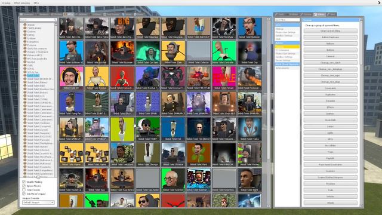Open the NPCs menu in top menu bar

click(36, 3)
